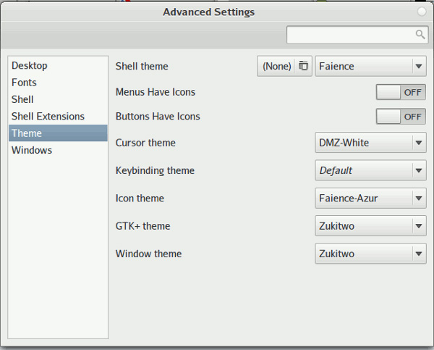Toggle Buttons Have Icons switch
The height and width of the screenshot is (350, 434).
(401, 117)
